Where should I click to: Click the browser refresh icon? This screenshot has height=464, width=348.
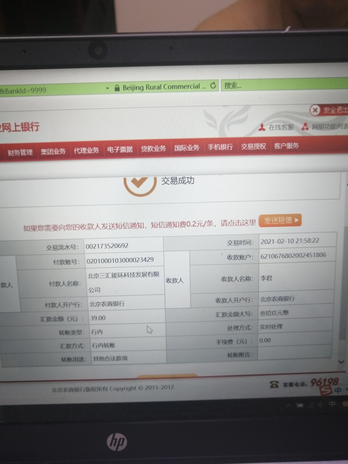(213, 86)
